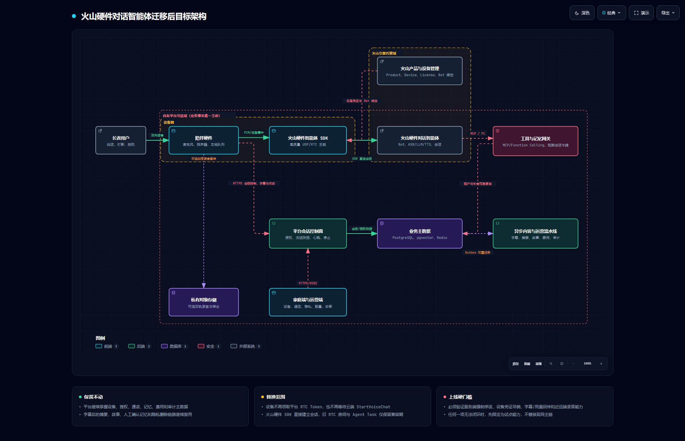Zoom in with the plus icon
Viewport: 685px width, 441px height.
tap(601, 363)
